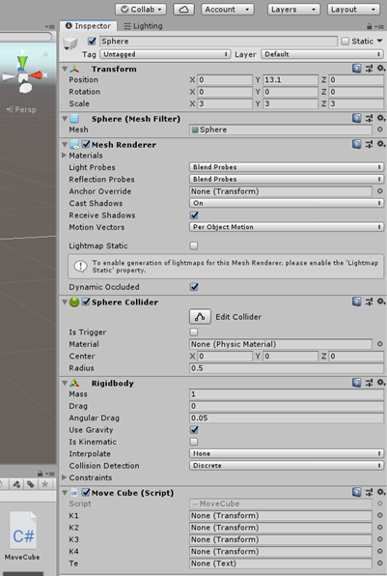
Task: Open the Transform gear settings menu
Action: [x=381, y=69]
